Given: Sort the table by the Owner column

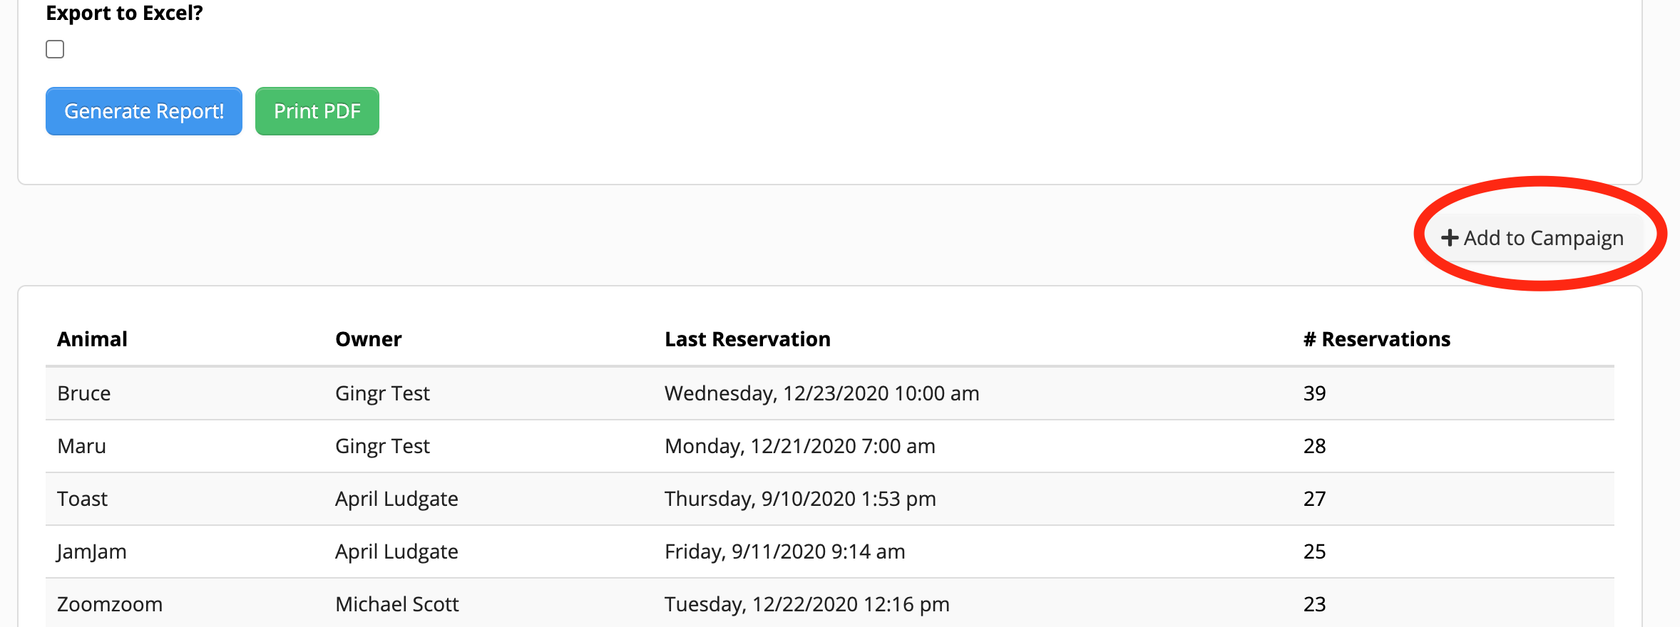Looking at the screenshot, I should (x=368, y=338).
